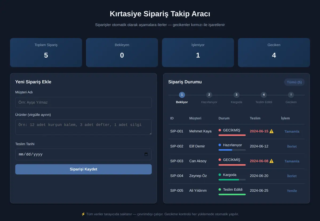Click Tamamla for order SIP-001
This screenshot has width=320, height=221.
pos(292,132)
